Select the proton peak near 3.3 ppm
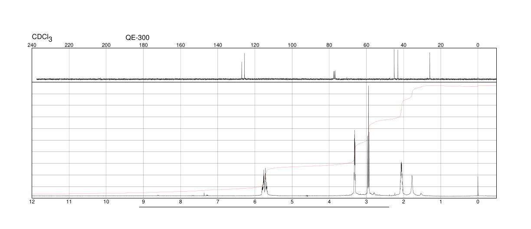 [x=355, y=163]
